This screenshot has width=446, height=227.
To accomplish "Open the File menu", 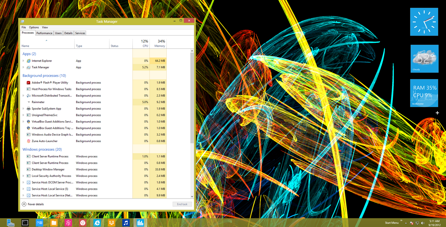I will tap(24, 27).
